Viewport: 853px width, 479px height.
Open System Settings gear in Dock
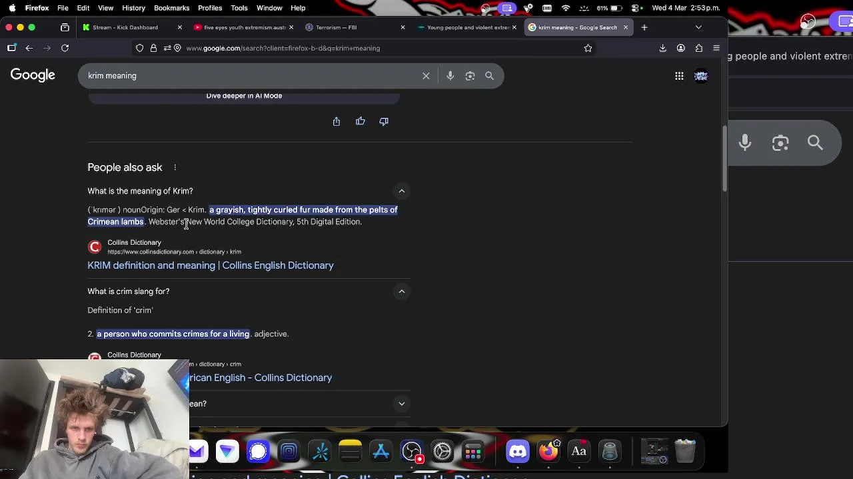point(442,452)
